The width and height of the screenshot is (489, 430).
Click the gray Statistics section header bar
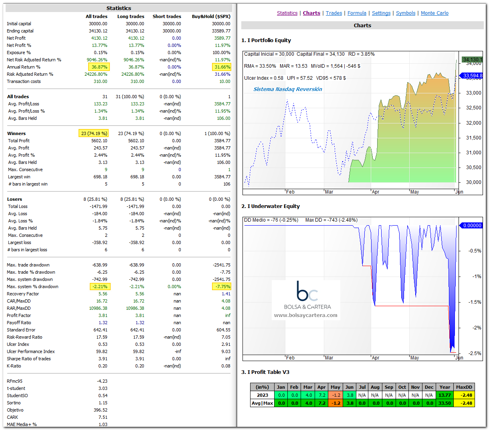(119, 8)
